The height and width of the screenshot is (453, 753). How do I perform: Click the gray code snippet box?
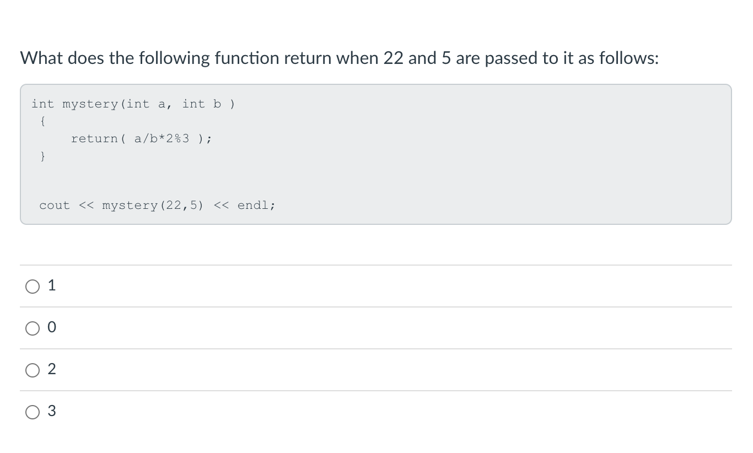tap(375, 154)
